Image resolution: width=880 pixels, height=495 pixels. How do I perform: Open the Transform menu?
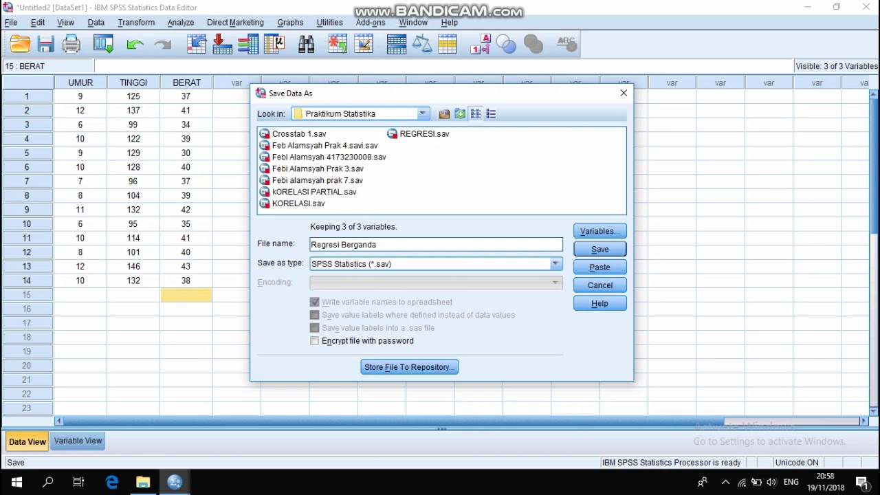[x=136, y=23]
